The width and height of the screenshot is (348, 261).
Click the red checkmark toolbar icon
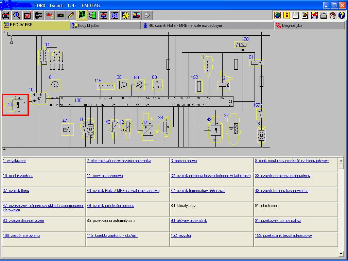pos(28,15)
